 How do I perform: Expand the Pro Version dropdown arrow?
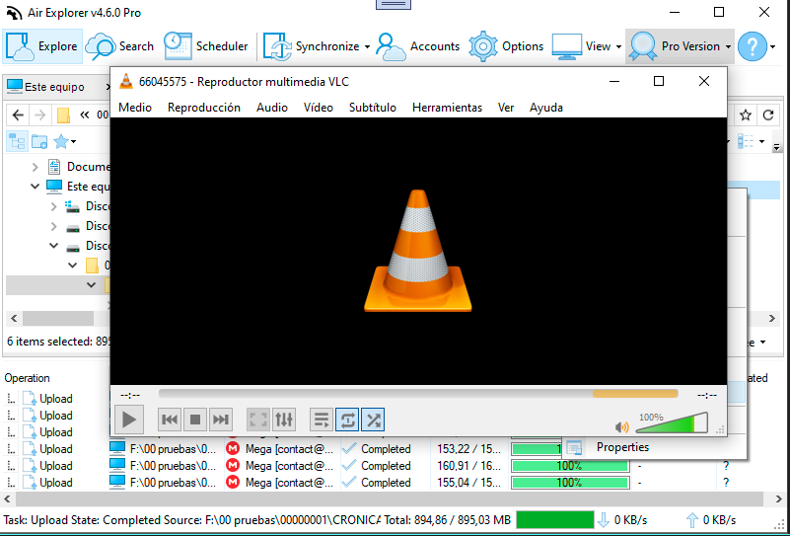[x=729, y=47]
